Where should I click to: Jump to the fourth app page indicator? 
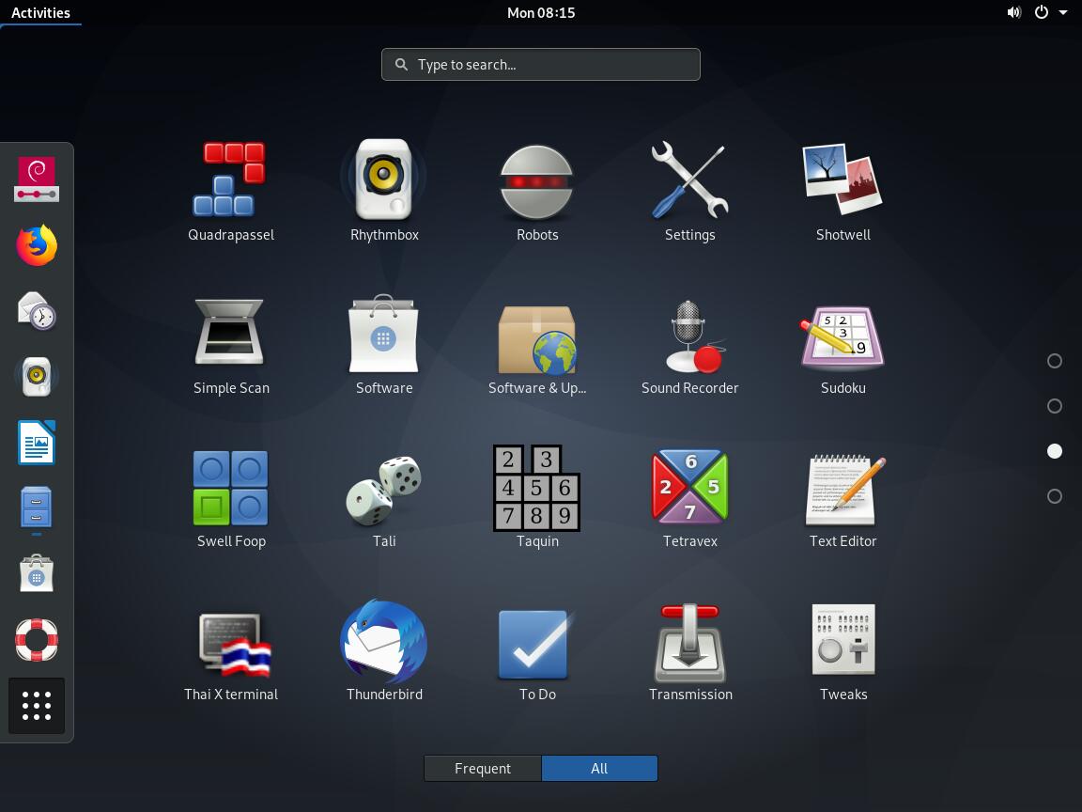[1055, 496]
